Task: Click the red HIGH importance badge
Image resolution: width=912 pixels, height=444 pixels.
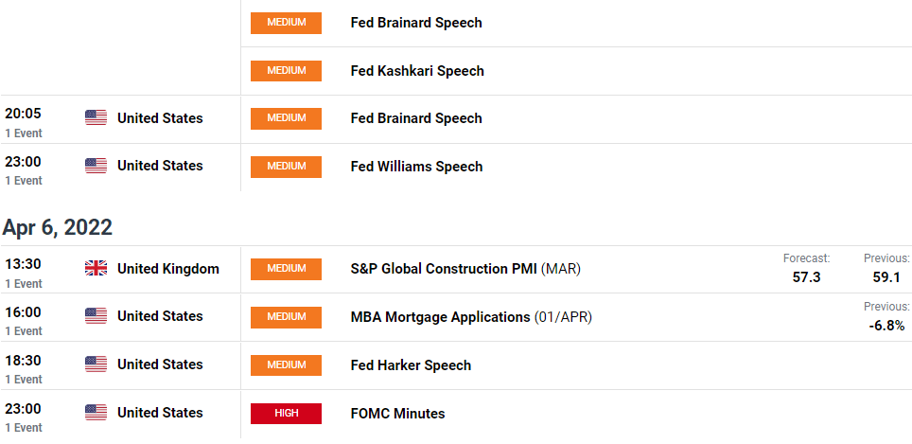Action: pyautogui.click(x=286, y=413)
